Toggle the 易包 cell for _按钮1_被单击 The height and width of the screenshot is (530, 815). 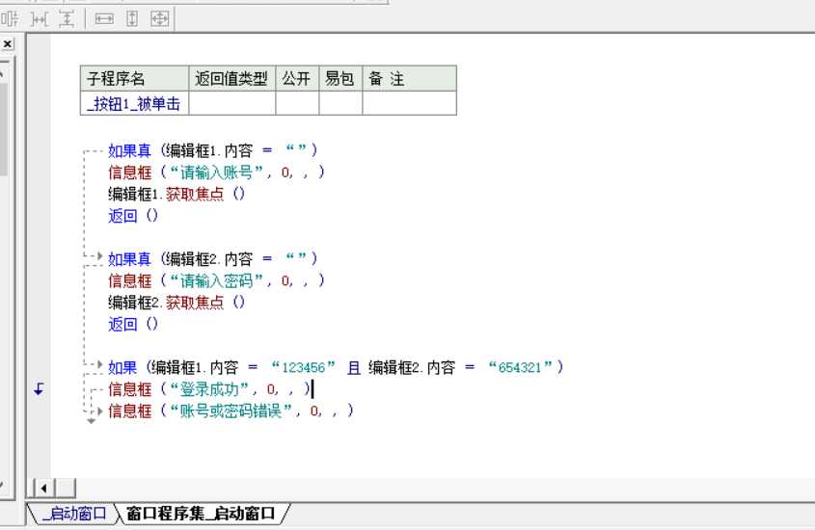(x=340, y=103)
